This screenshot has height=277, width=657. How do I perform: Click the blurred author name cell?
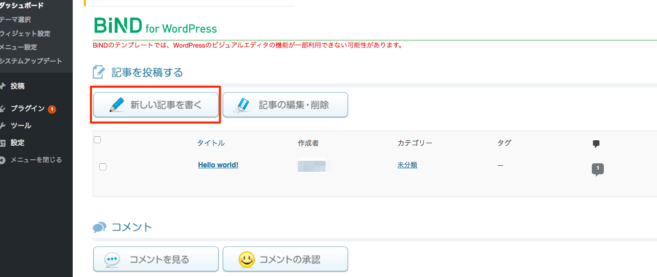pyautogui.click(x=311, y=166)
